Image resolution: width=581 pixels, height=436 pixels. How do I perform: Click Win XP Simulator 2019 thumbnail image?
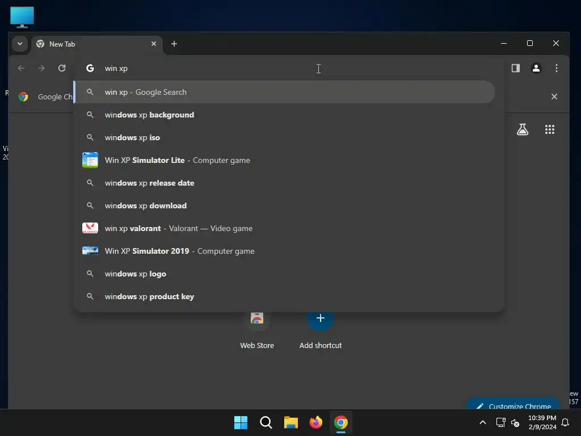90,251
